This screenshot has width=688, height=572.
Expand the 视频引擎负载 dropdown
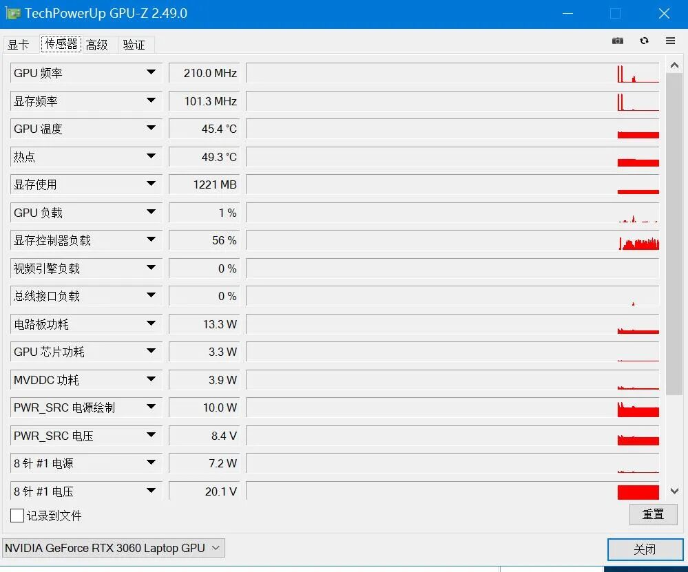click(151, 268)
